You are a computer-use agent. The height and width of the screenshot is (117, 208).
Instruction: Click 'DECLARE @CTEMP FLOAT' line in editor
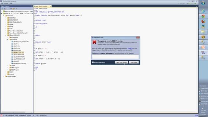tap(43, 42)
